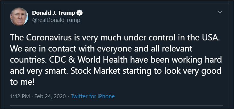Screen dimensions: 234x109
Task: Open the tweet options chevron menu
Action: click(x=220, y=12)
